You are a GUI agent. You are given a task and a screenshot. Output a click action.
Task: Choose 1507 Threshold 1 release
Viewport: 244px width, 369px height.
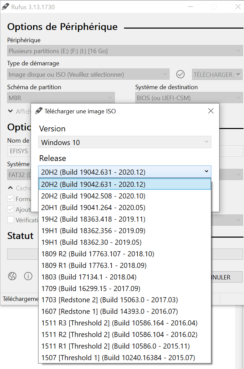coord(125,357)
